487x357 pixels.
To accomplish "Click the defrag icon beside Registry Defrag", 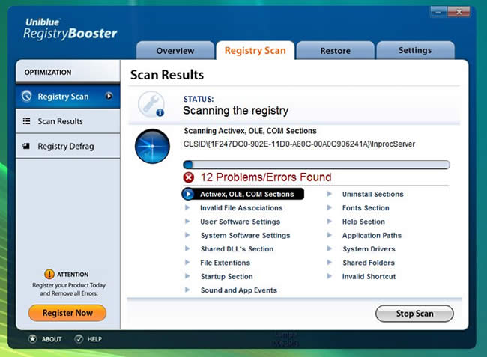I will click(26, 146).
